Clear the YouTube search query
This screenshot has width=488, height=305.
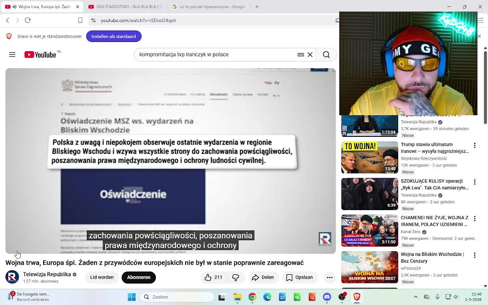(310, 55)
